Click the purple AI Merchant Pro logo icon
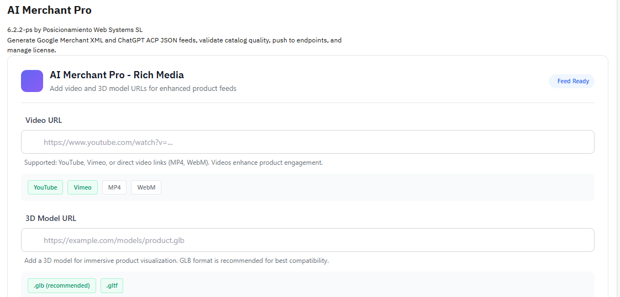The height and width of the screenshot is (297, 620). pos(32,81)
